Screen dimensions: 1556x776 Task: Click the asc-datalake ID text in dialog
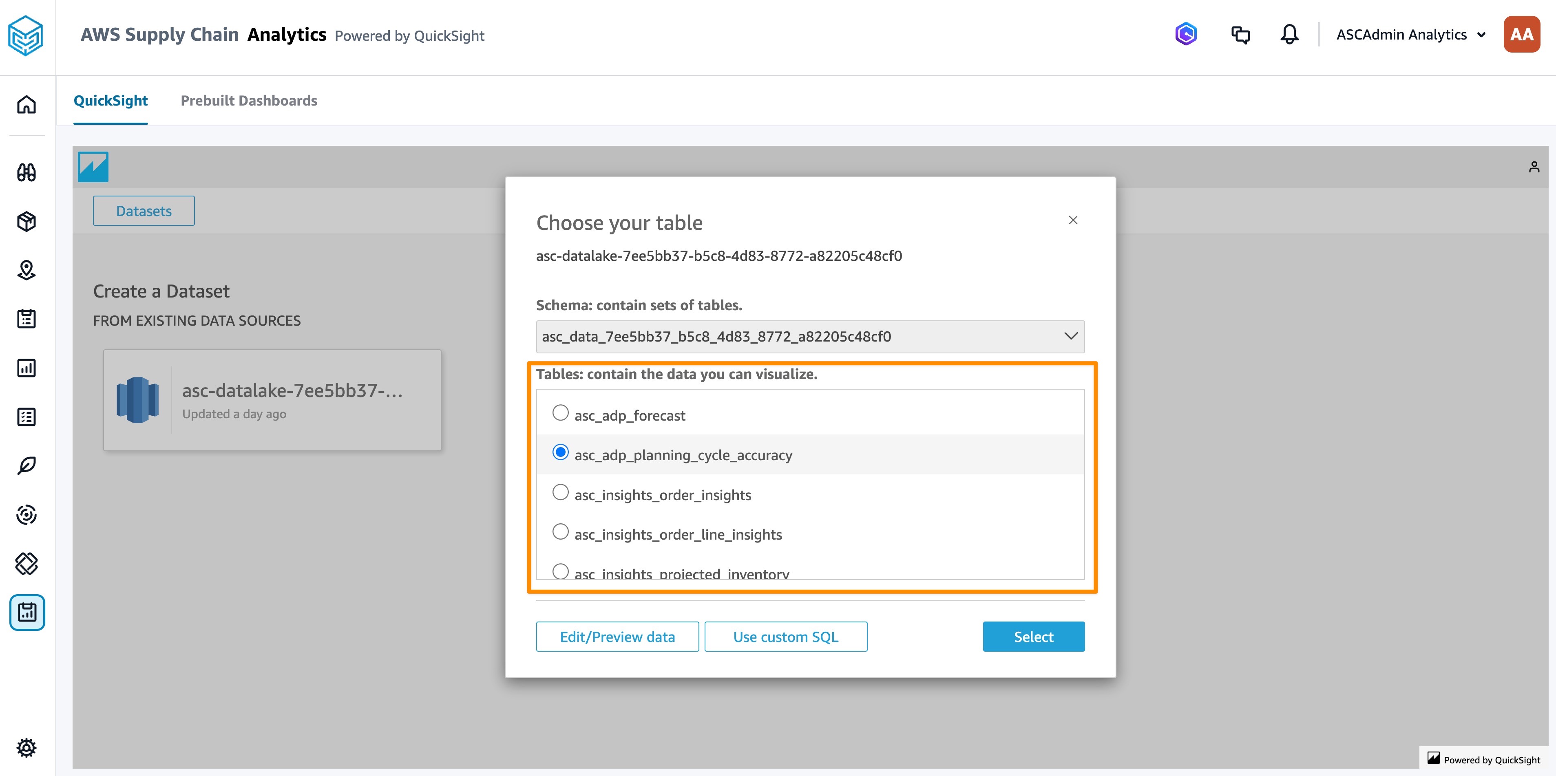[x=719, y=256]
